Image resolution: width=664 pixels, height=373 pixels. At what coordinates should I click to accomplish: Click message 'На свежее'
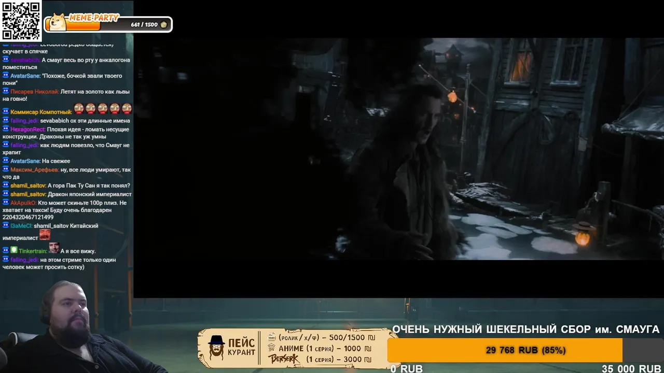click(x=56, y=161)
